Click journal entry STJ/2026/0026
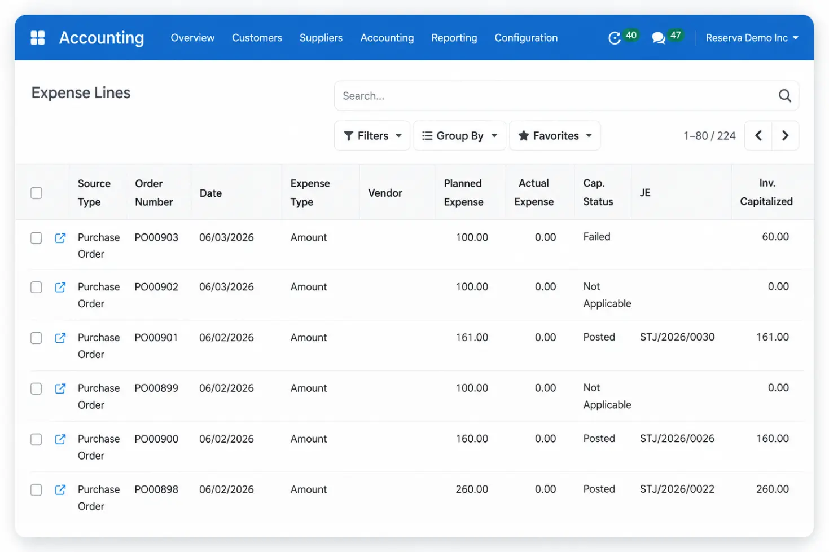Screen dimensions: 829x552 (x=677, y=439)
